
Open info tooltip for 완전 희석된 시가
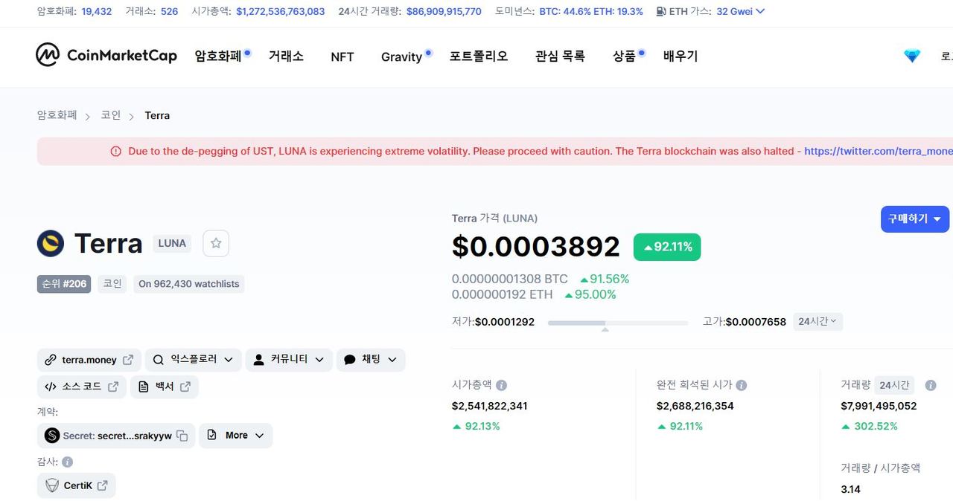742,385
